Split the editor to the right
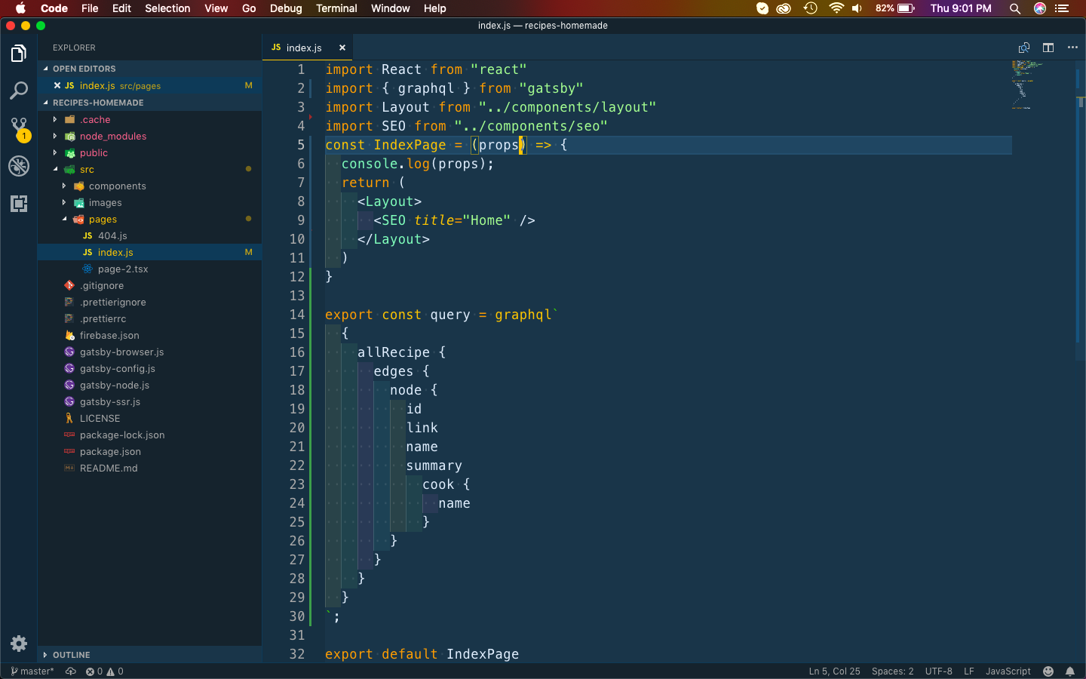Image resolution: width=1086 pixels, height=679 pixels. click(1048, 48)
